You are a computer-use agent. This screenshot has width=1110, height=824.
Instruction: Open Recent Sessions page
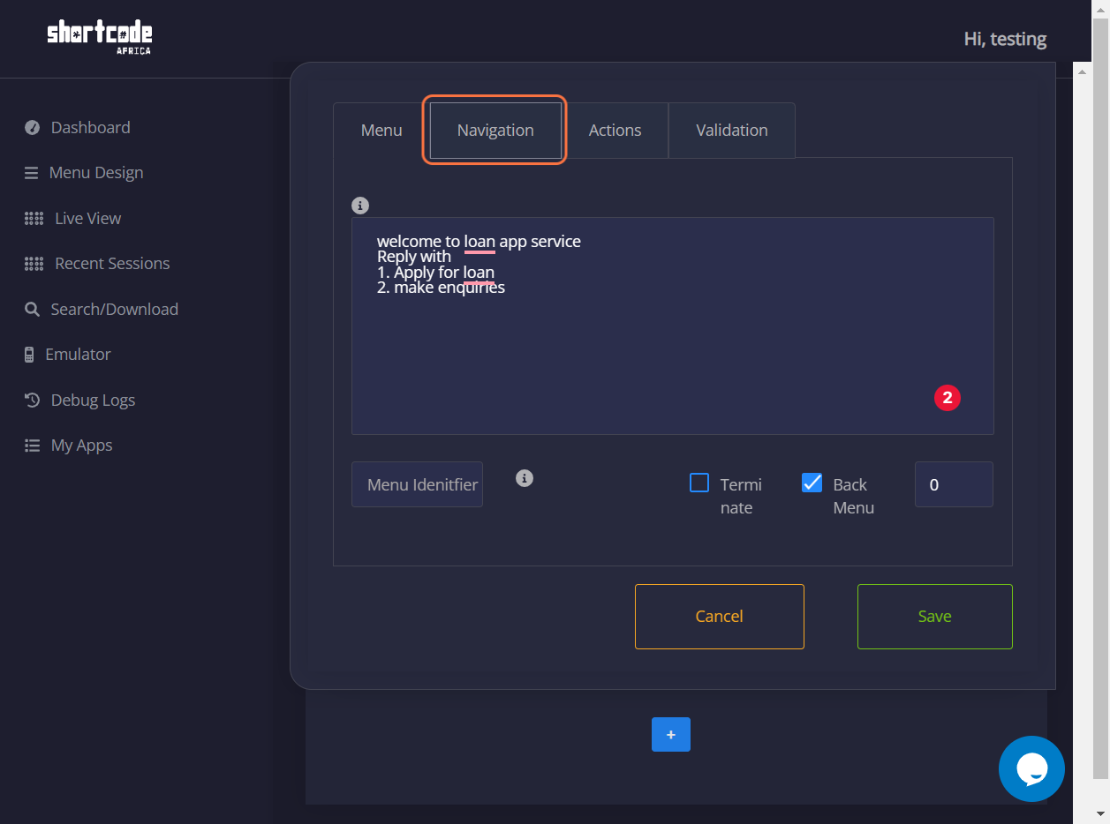click(x=112, y=264)
